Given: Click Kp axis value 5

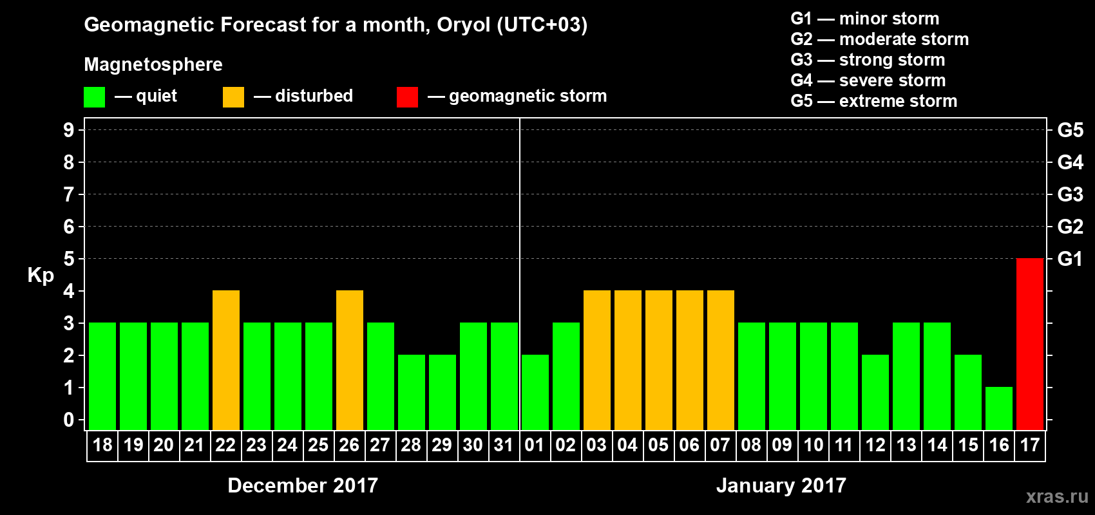Looking at the screenshot, I should tap(69, 259).
